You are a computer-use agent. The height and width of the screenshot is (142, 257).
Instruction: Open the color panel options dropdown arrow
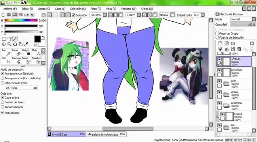44,15
